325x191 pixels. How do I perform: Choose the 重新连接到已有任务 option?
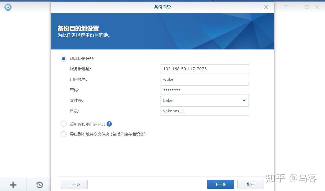(x=64, y=124)
